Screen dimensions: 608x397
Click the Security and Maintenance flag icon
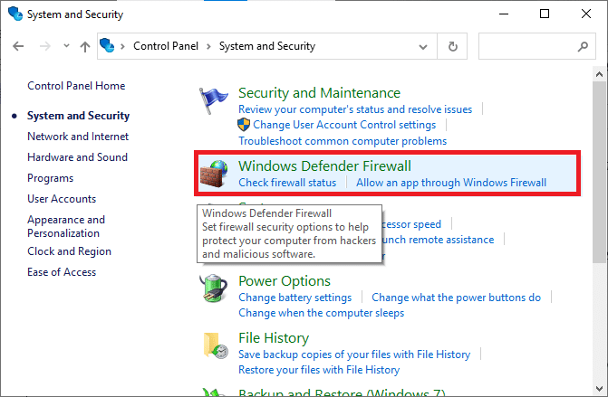(x=215, y=101)
